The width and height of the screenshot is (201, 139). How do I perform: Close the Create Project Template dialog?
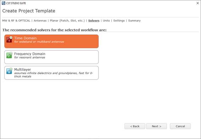coord(198,3)
